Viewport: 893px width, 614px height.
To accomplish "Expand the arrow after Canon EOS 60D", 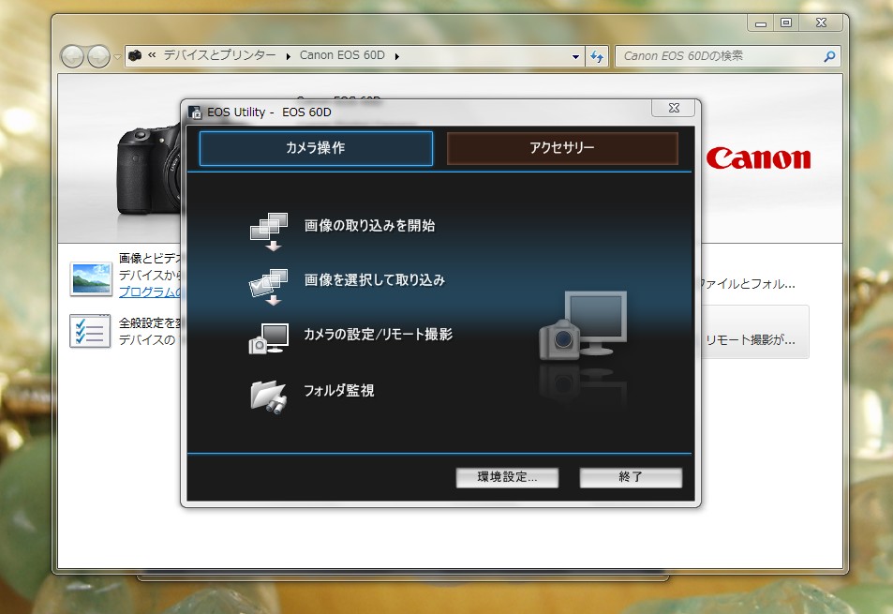I will [x=396, y=56].
